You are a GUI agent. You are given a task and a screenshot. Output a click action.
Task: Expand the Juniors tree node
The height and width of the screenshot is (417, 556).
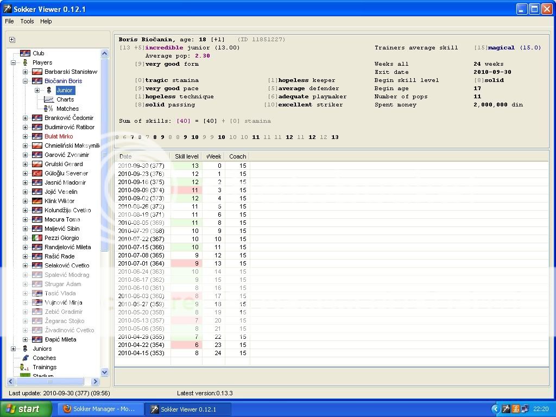click(13, 349)
